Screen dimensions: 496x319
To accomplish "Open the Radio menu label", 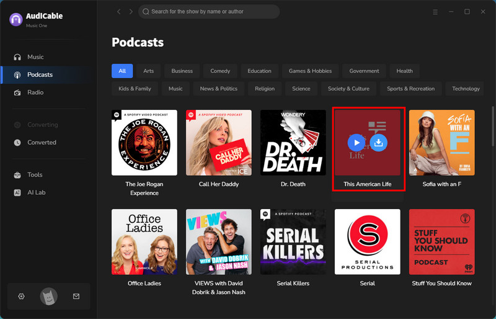I will 35,92.
